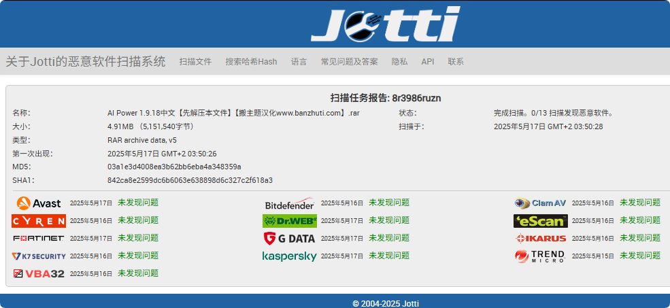Image resolution: width=670 pixels, height=308 pixels.
Task: Click the scan report title 8r3986ruzn
Action: [386, 98]
